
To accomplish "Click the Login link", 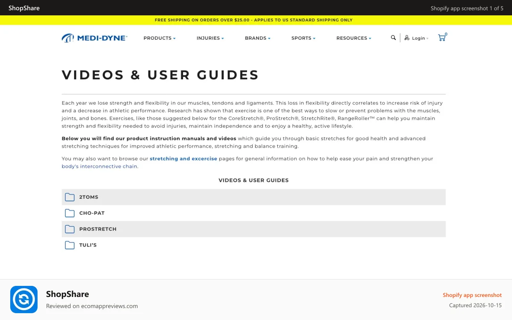I will [x=418, y=38].
